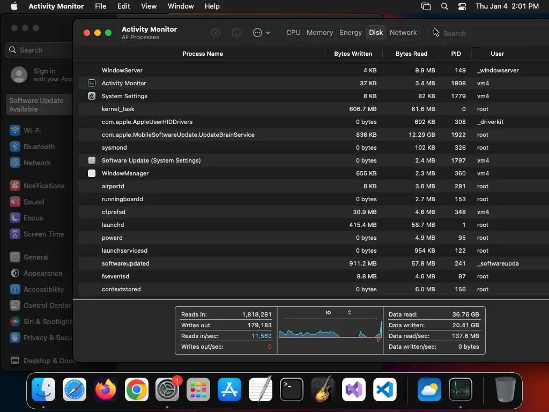Select the Disk tab

pos(376,33)
